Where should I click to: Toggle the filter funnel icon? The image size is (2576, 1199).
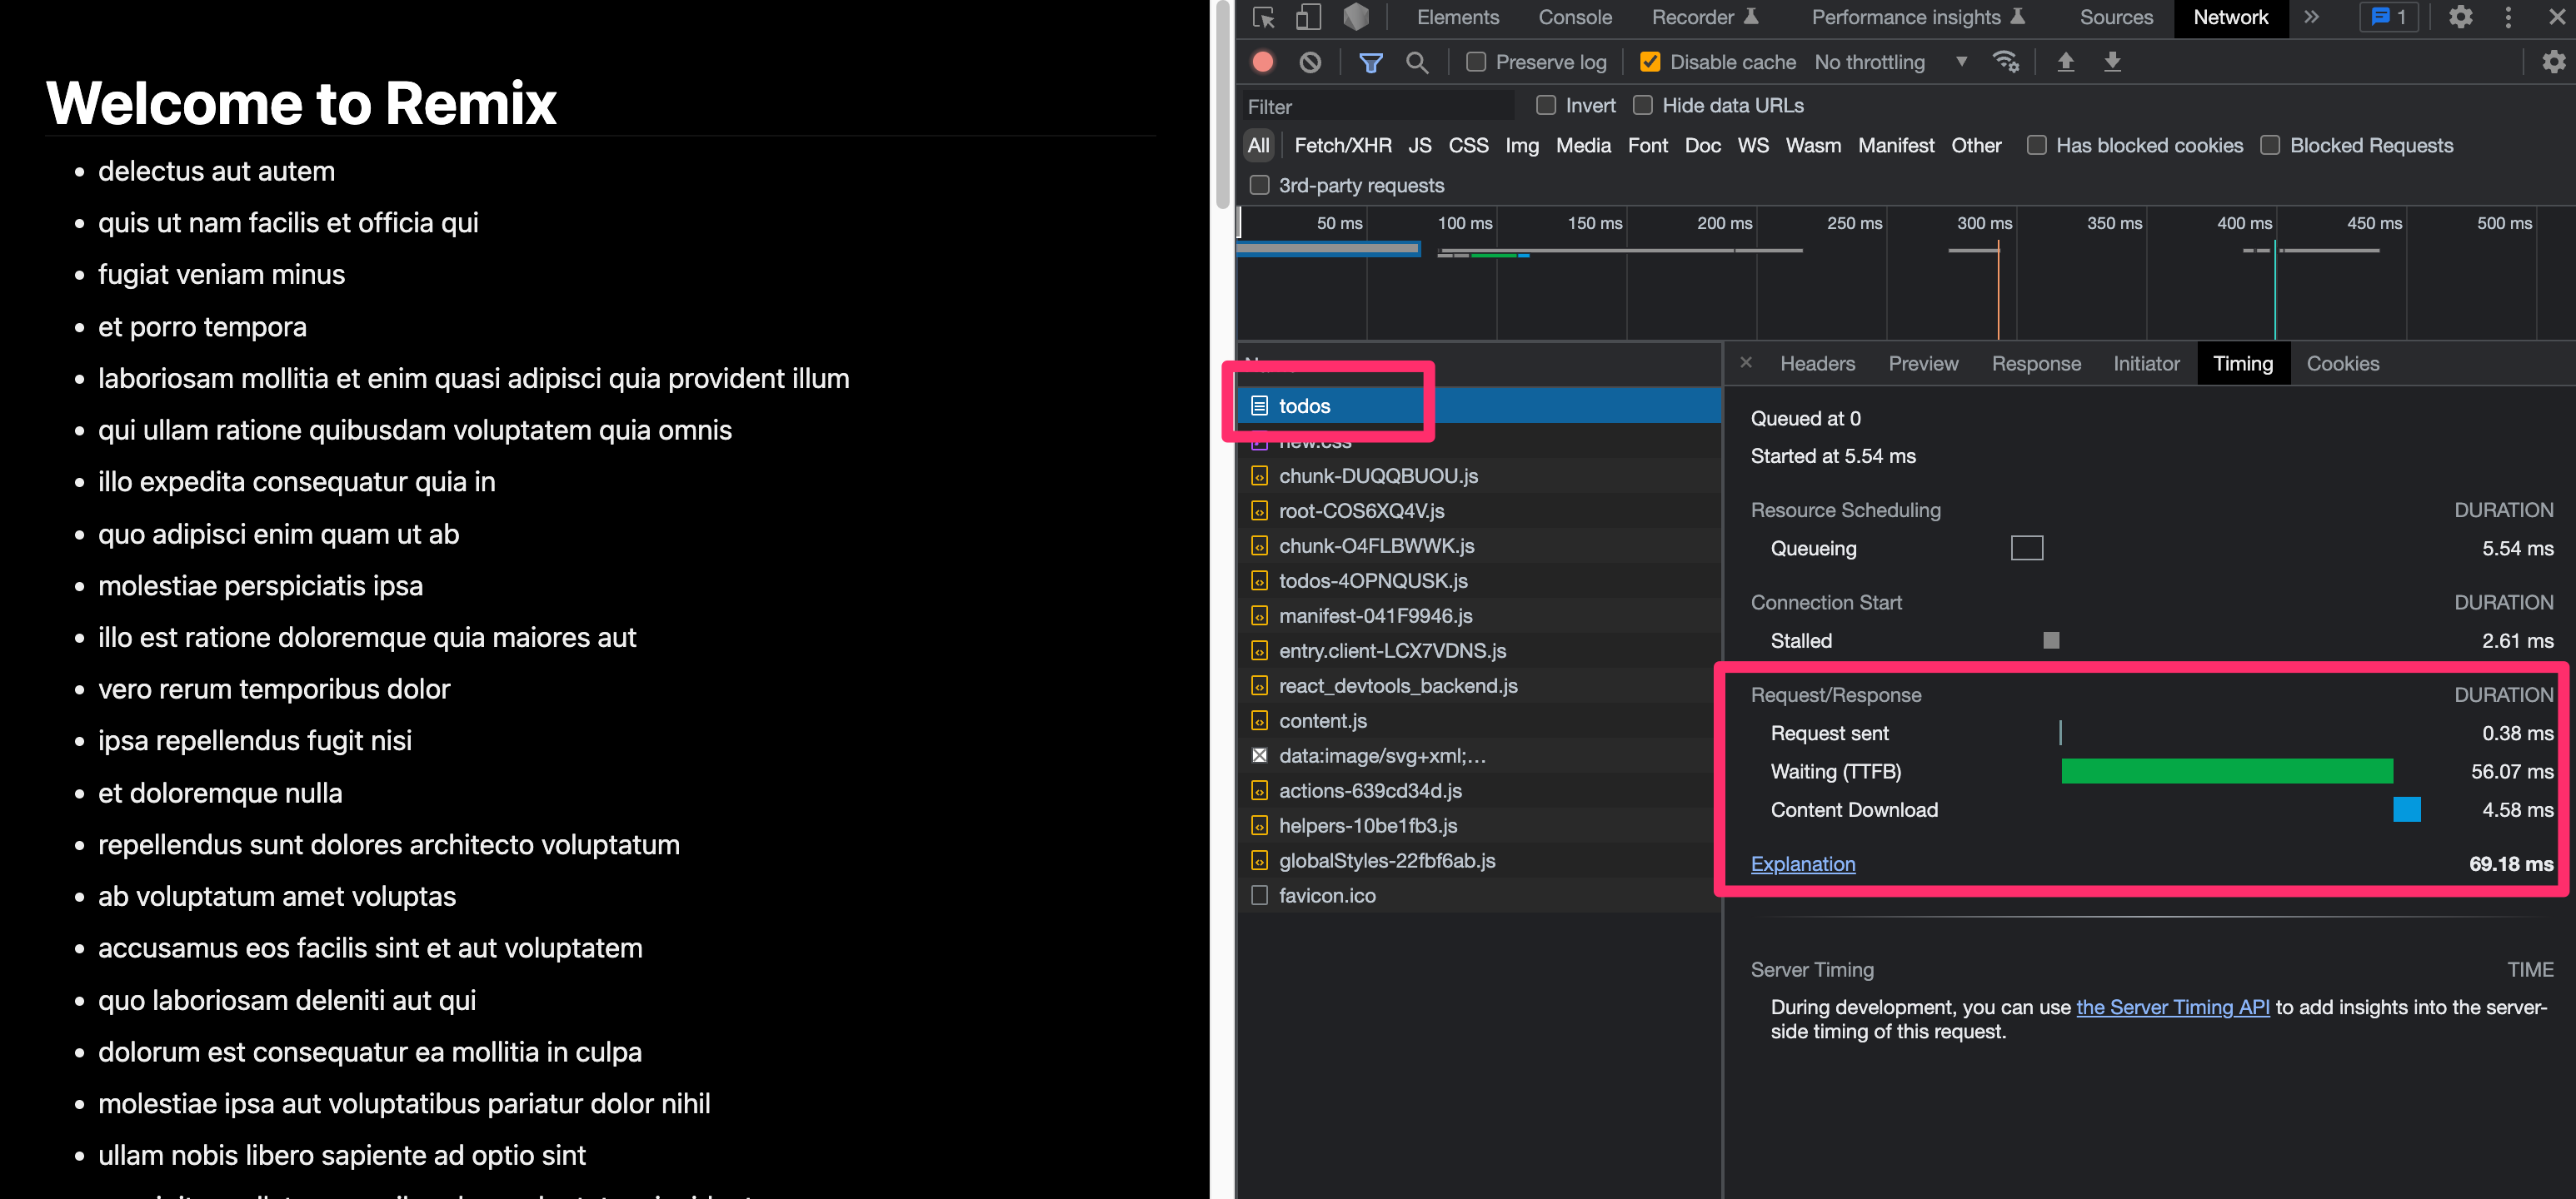click(x=1370, y=62)
